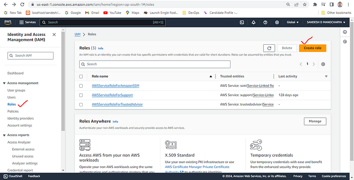
Task: Select all roles with the header checkbox
Action: coord(81,76)
